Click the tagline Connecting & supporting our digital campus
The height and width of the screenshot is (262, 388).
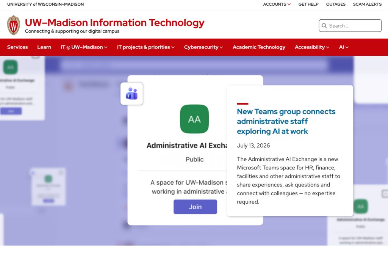click(x=72, y=31)
